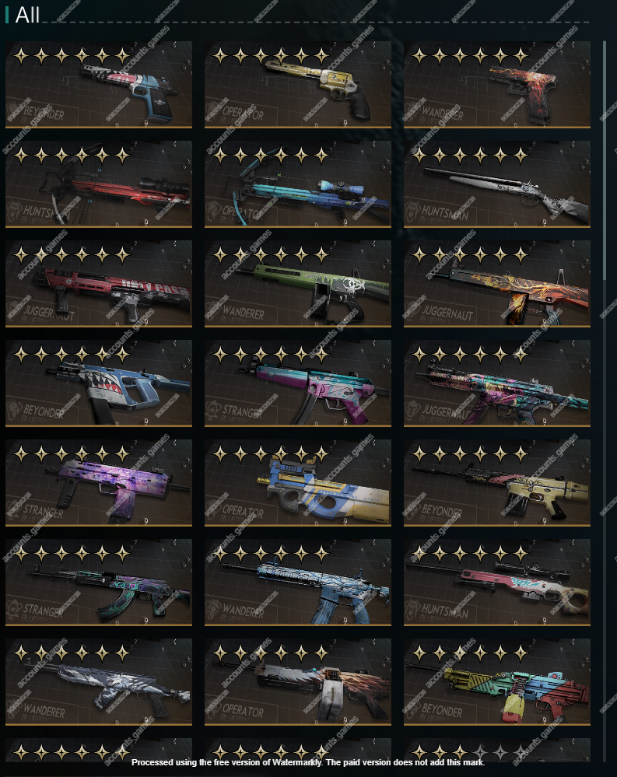Click the vertical scrollbar on the right

click(x=605, y=161)
